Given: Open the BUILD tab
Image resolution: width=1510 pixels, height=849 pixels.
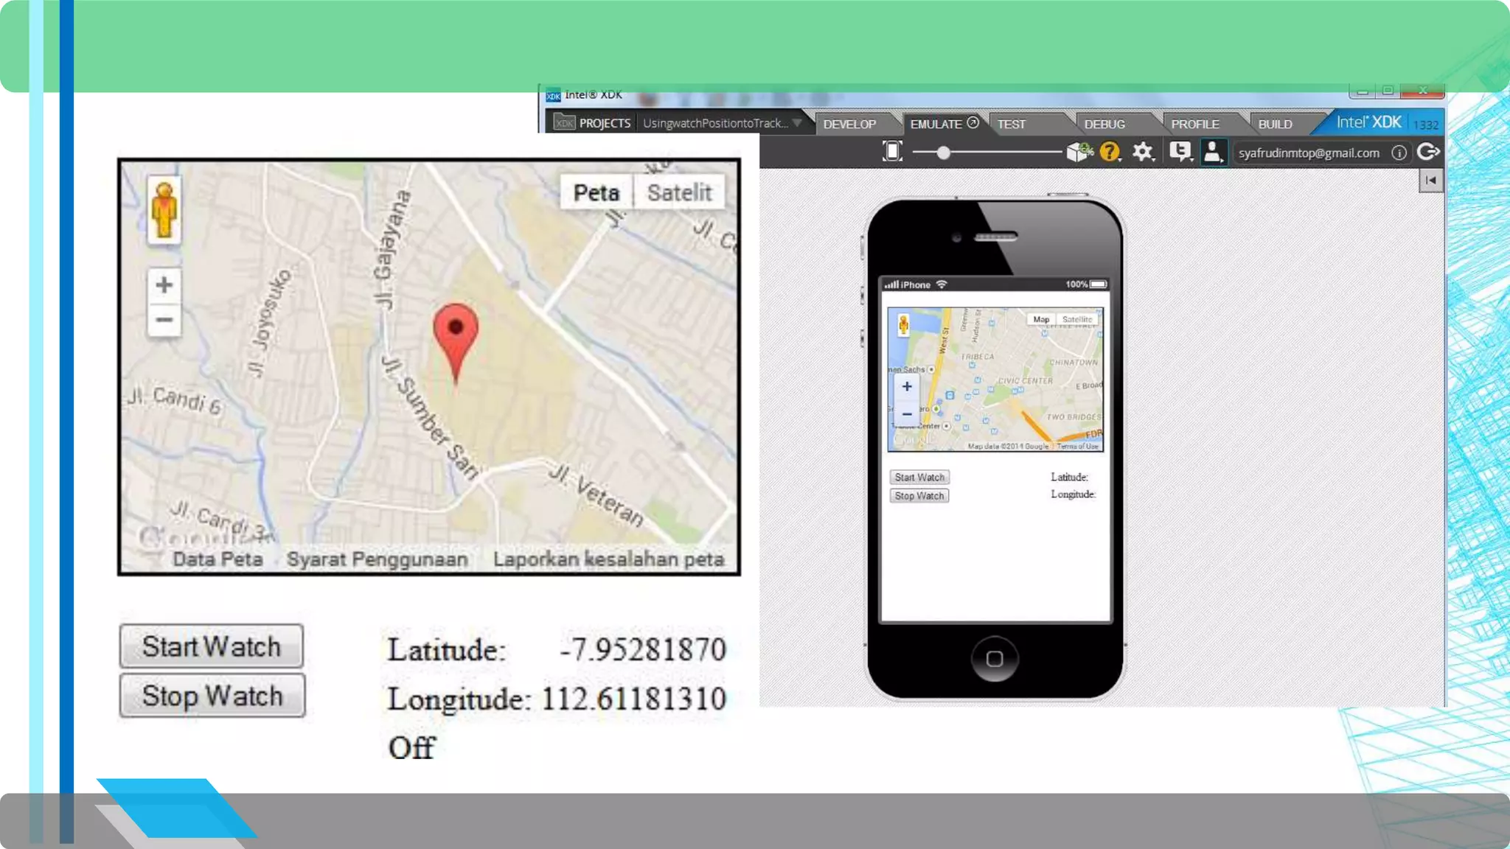Looking at the screenshot, I should click(x=1275, y=124).
